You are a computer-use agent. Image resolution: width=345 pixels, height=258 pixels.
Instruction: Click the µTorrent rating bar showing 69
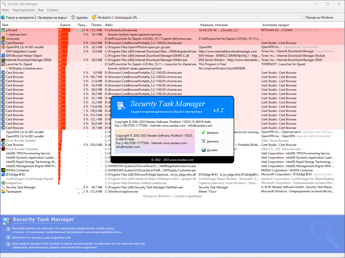click(x=64, y=30)
